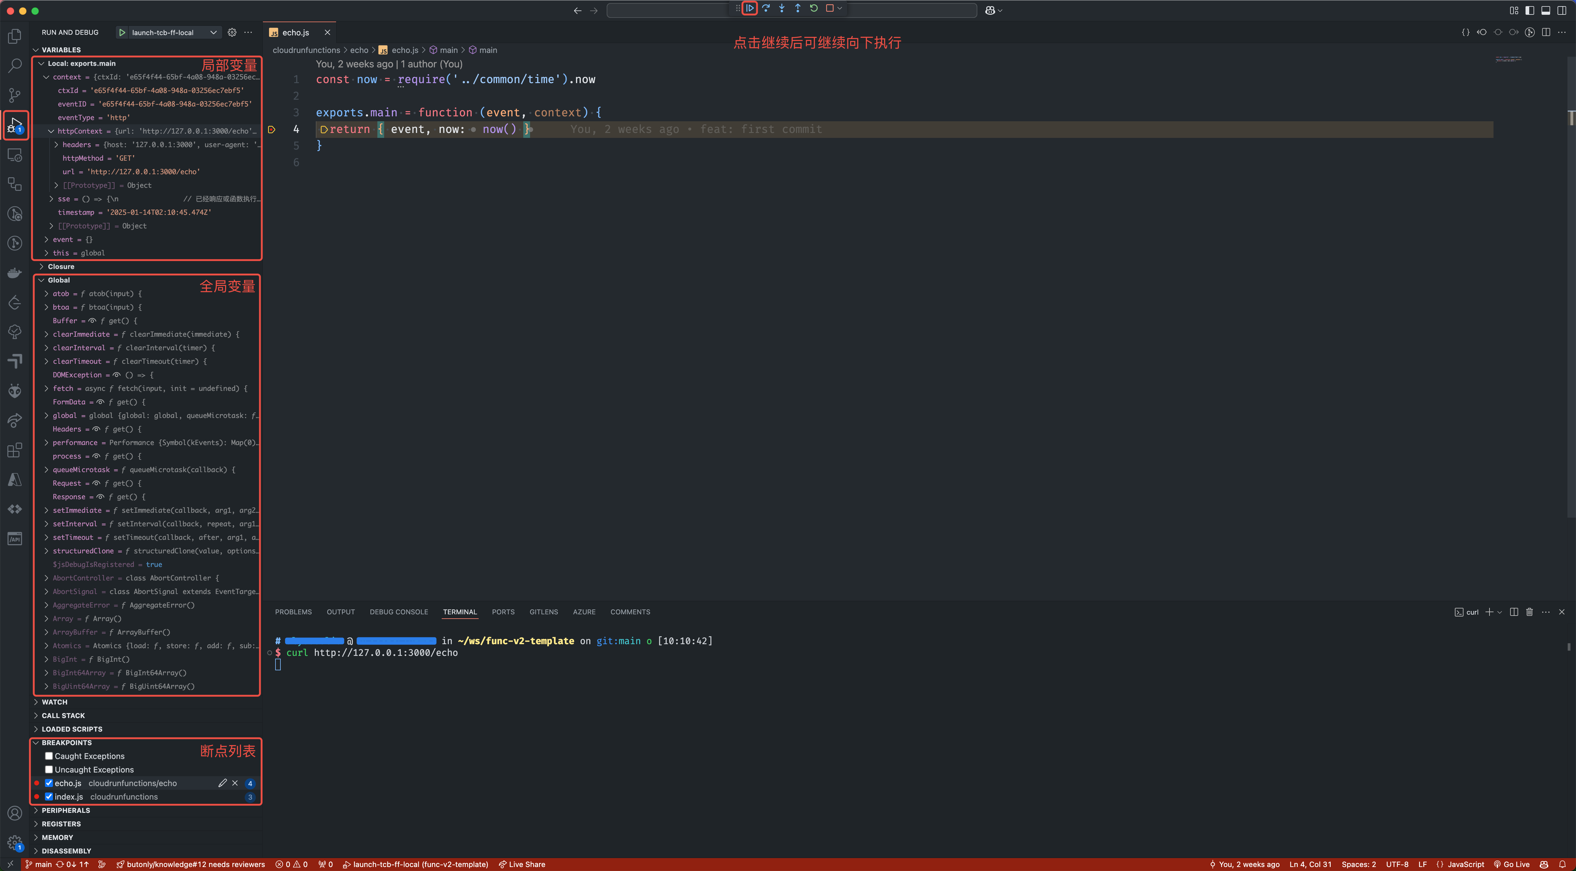1576x871 pixels.
Task: Expand the context variable in Local scope
Action: pyautogui.click(x=45, y=77)
